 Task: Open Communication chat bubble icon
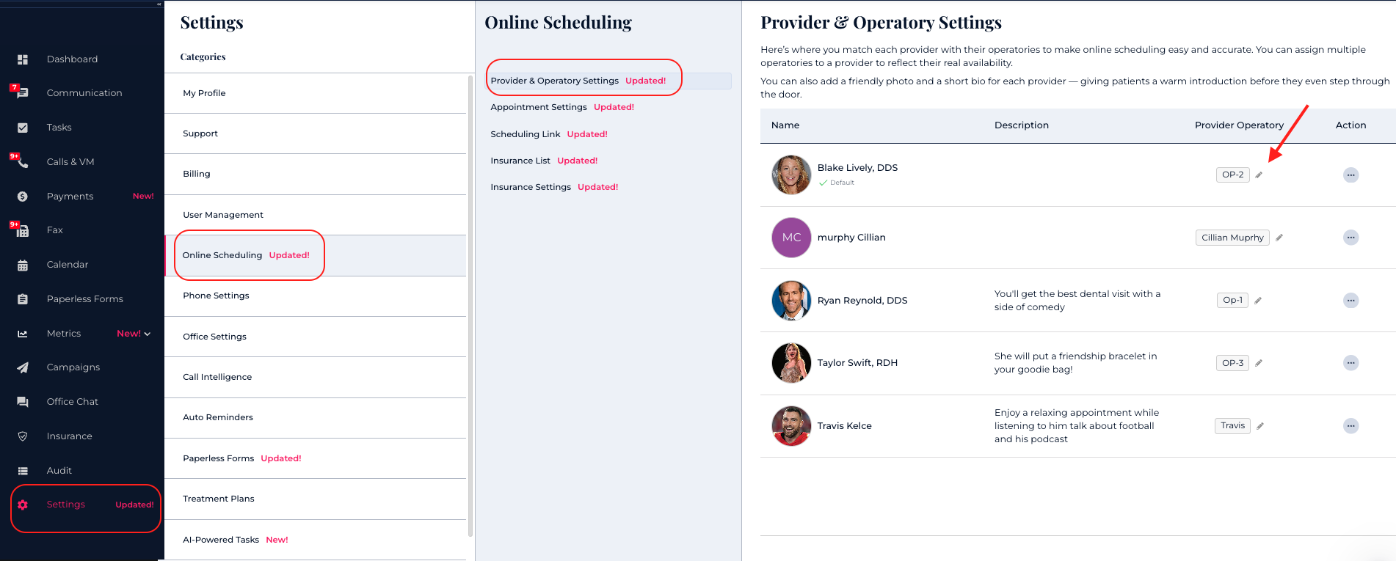(23, 93)
